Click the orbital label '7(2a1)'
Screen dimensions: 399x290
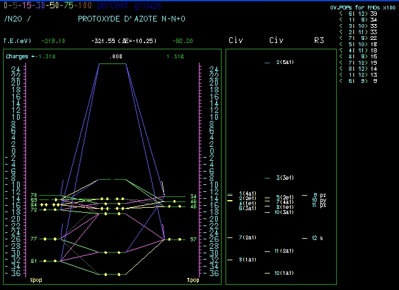[x=248, y=237]
